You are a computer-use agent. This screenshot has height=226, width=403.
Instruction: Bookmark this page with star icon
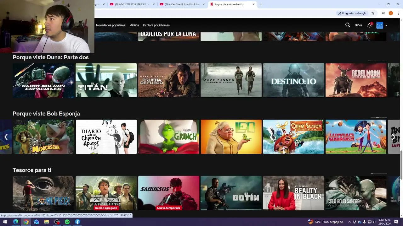(x=373, y=13)
